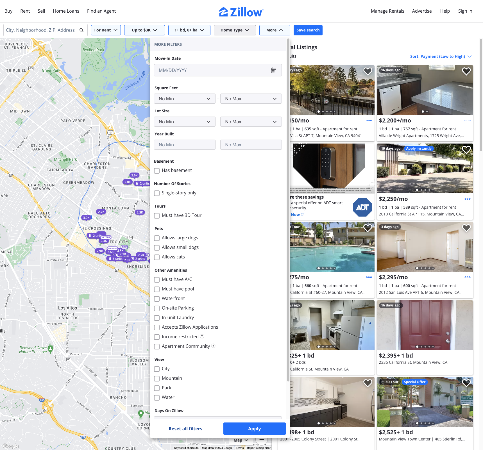Open the Sort: Payment (Low to High) dropdown
The width and height of the screenshot is (483, 450).
[x=441, y=56]
